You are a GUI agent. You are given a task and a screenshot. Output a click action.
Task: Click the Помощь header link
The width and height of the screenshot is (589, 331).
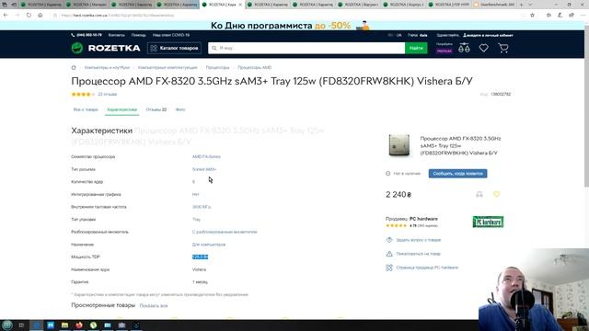(x=139, y=35)
